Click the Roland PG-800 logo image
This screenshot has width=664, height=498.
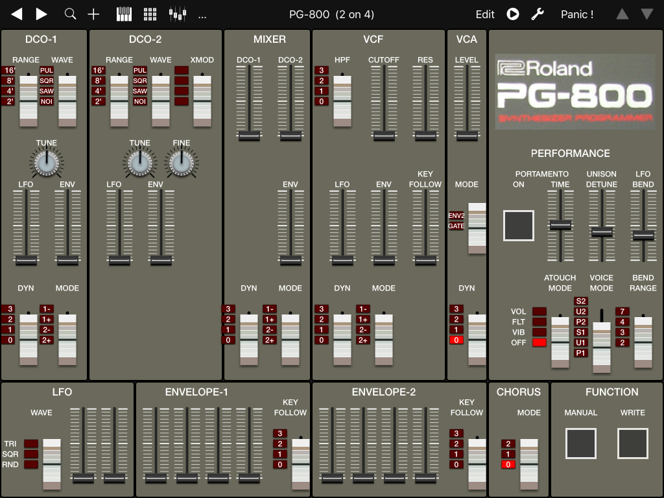click(x=576, y=92)
